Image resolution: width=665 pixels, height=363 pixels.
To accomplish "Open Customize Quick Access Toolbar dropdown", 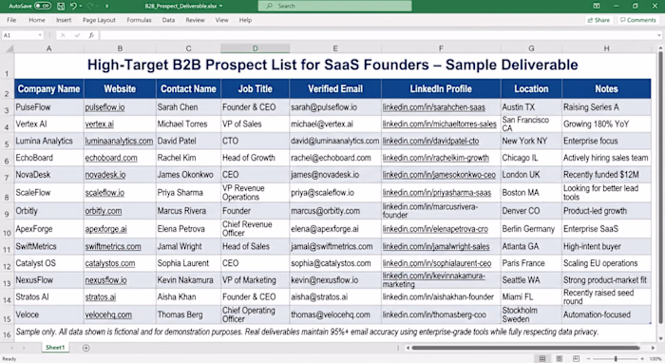I will click(106, 6).
